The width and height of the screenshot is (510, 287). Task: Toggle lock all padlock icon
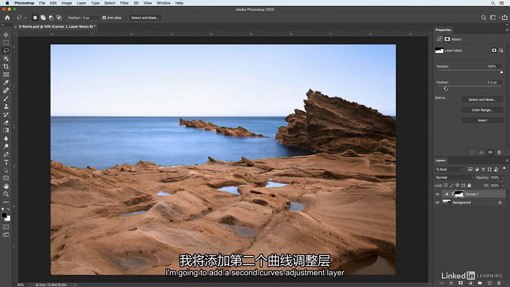pos(469,185)
